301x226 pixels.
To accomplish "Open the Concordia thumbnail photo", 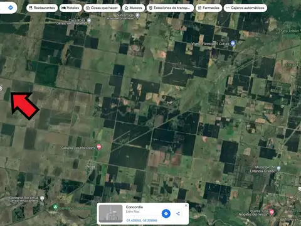I will pos(111,213).
